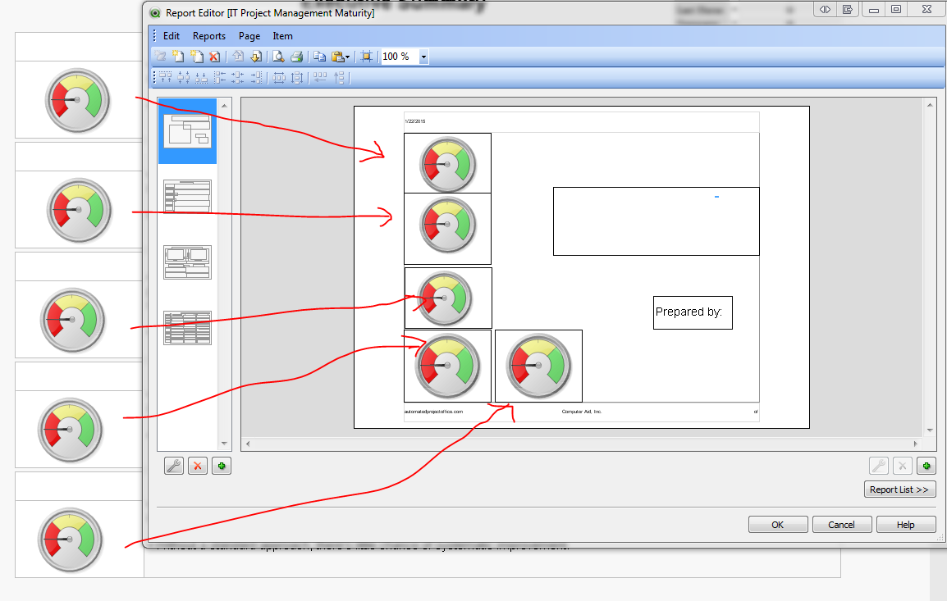Select the large empty text box on page
Viewport: 947px width, 601px height.
click(656, 221)
